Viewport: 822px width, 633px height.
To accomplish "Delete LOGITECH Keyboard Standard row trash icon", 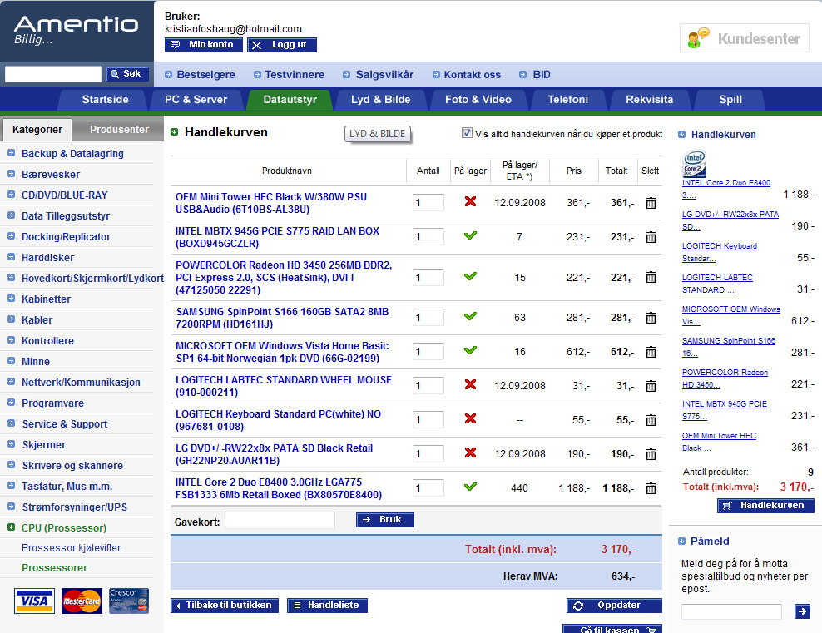I will [x=651, y=420].
